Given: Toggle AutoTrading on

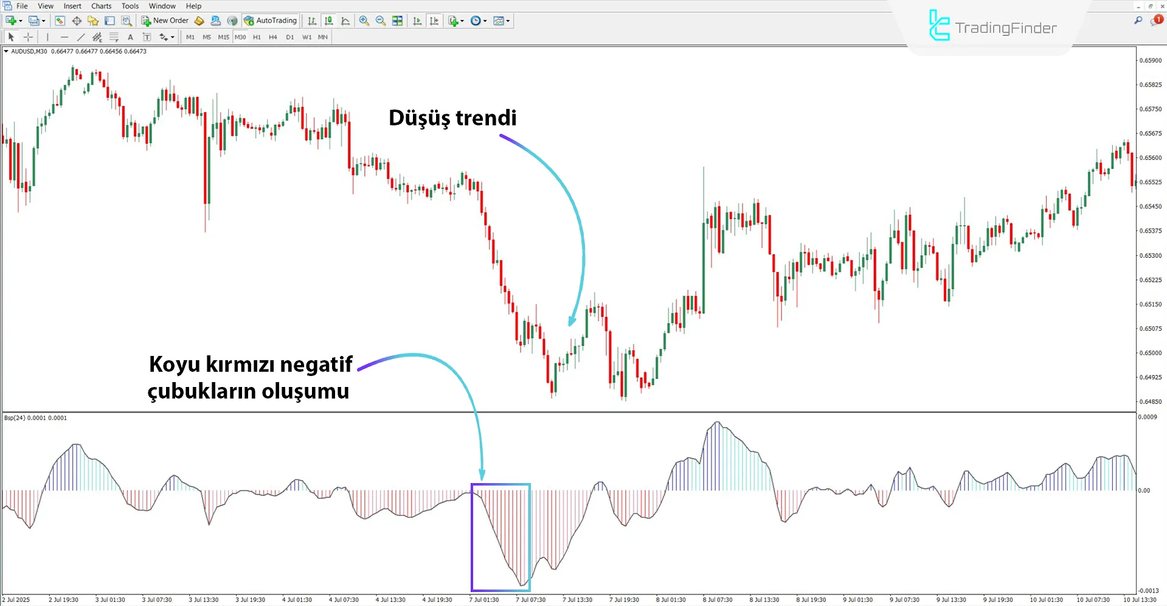Looking at the screenshot, I should click(x=271, y=20).
